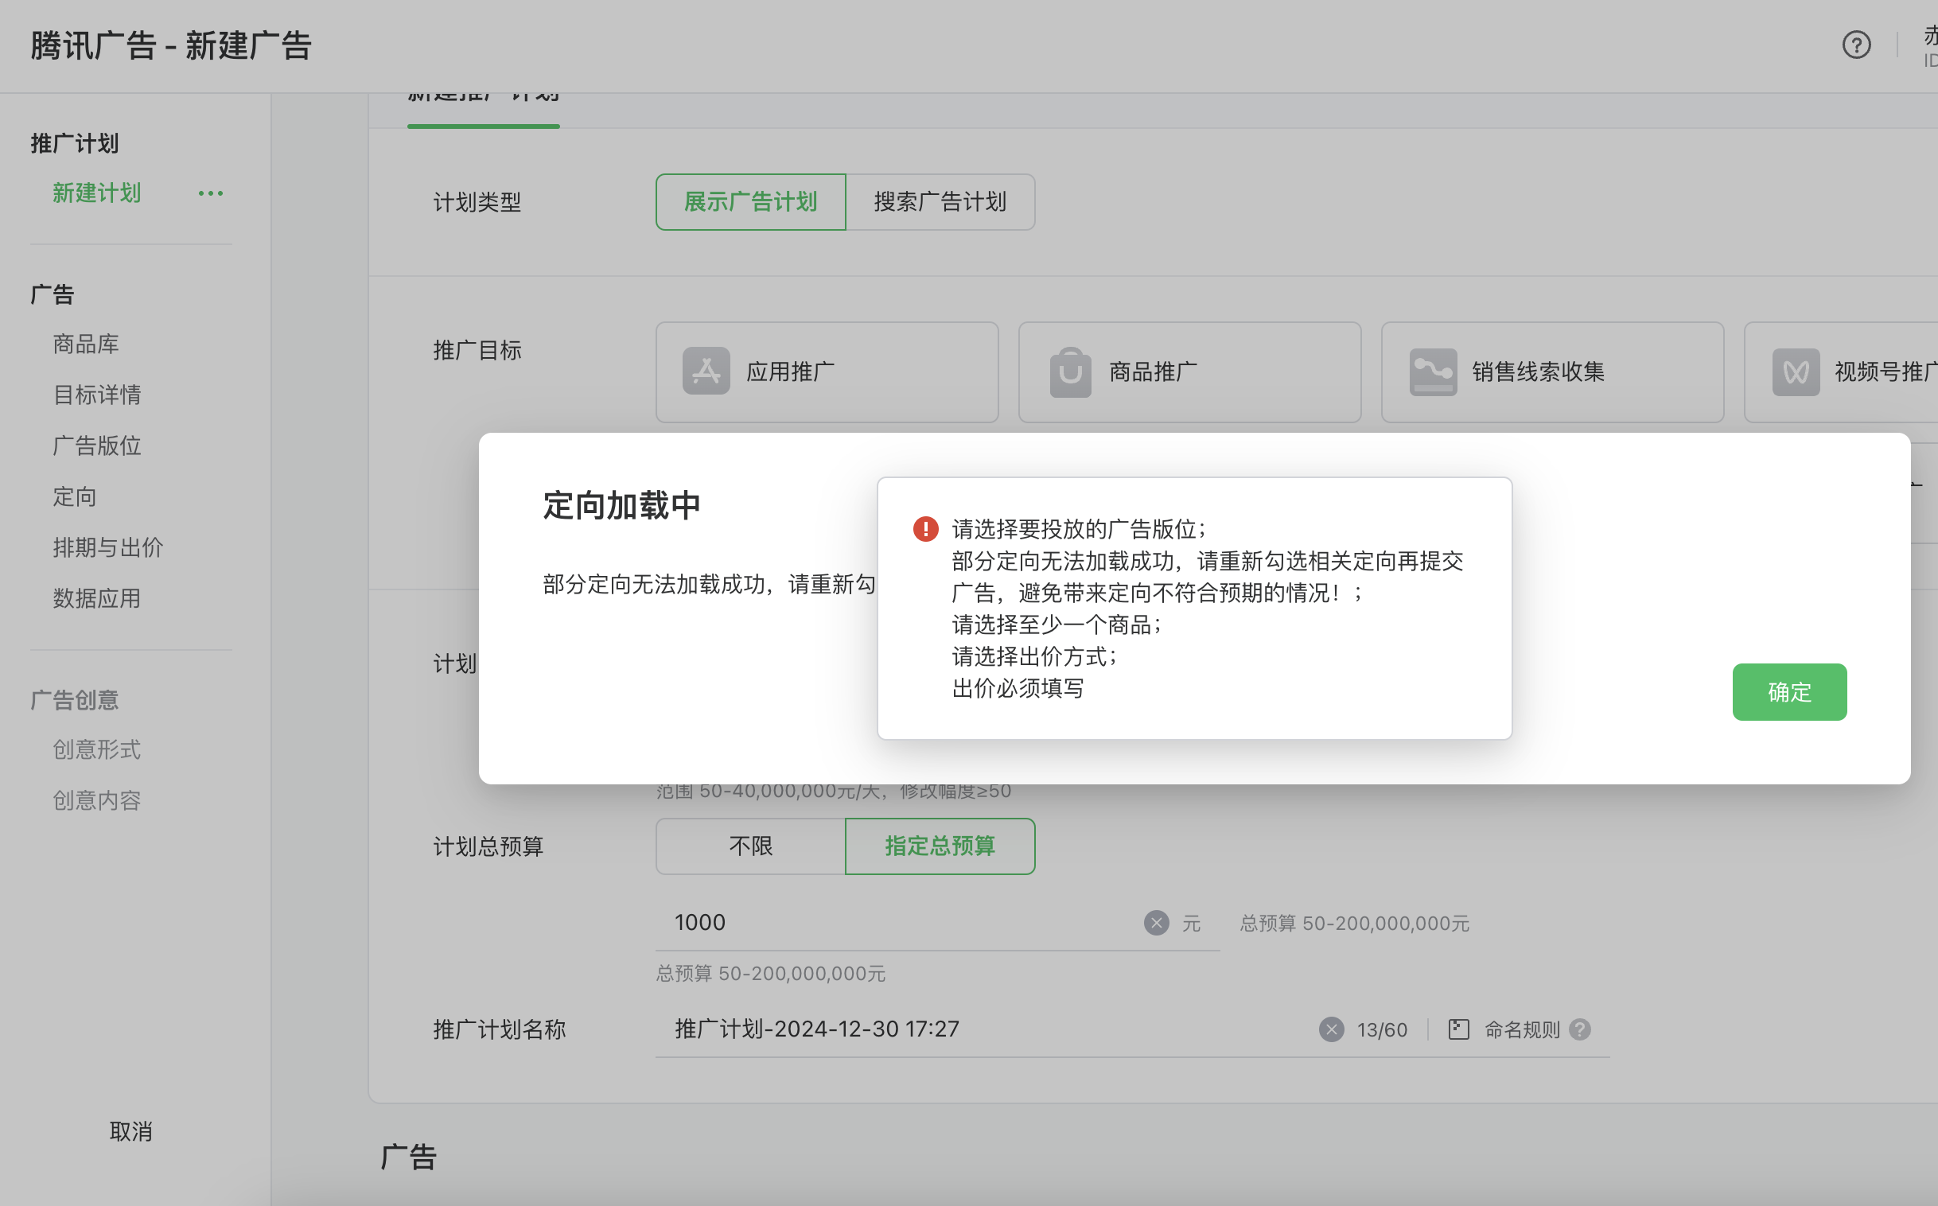Click the 应用推广 app store icon
The width and height of the screenshot is (1938, 1206).
(x=706, y=372)
